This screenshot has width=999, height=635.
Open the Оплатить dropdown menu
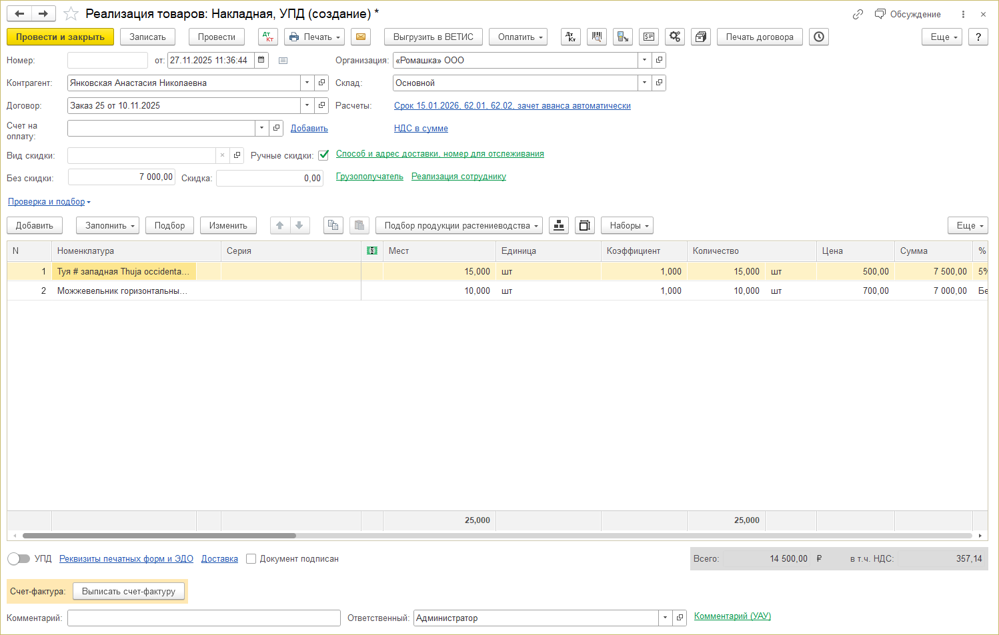click(518, 37)
